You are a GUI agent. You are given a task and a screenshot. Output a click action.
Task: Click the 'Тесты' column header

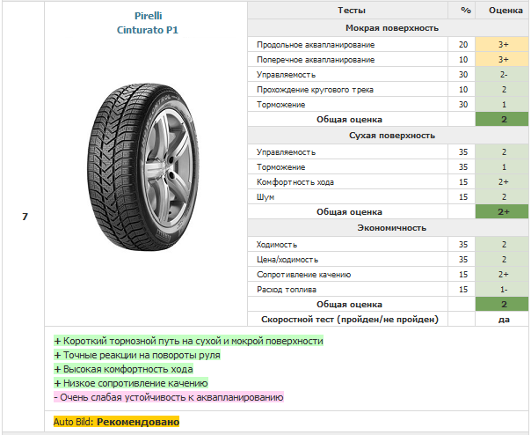click(351, 11)
